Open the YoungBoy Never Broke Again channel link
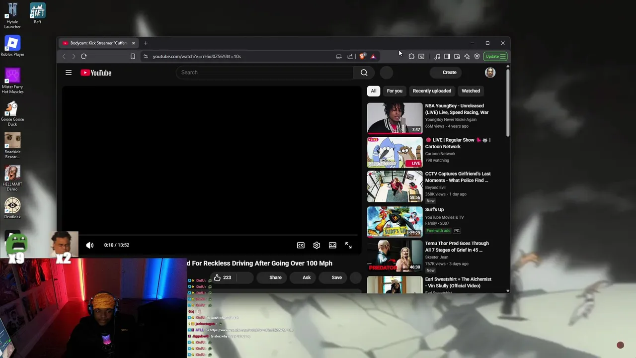636x358 pixels. coord(451,120)
